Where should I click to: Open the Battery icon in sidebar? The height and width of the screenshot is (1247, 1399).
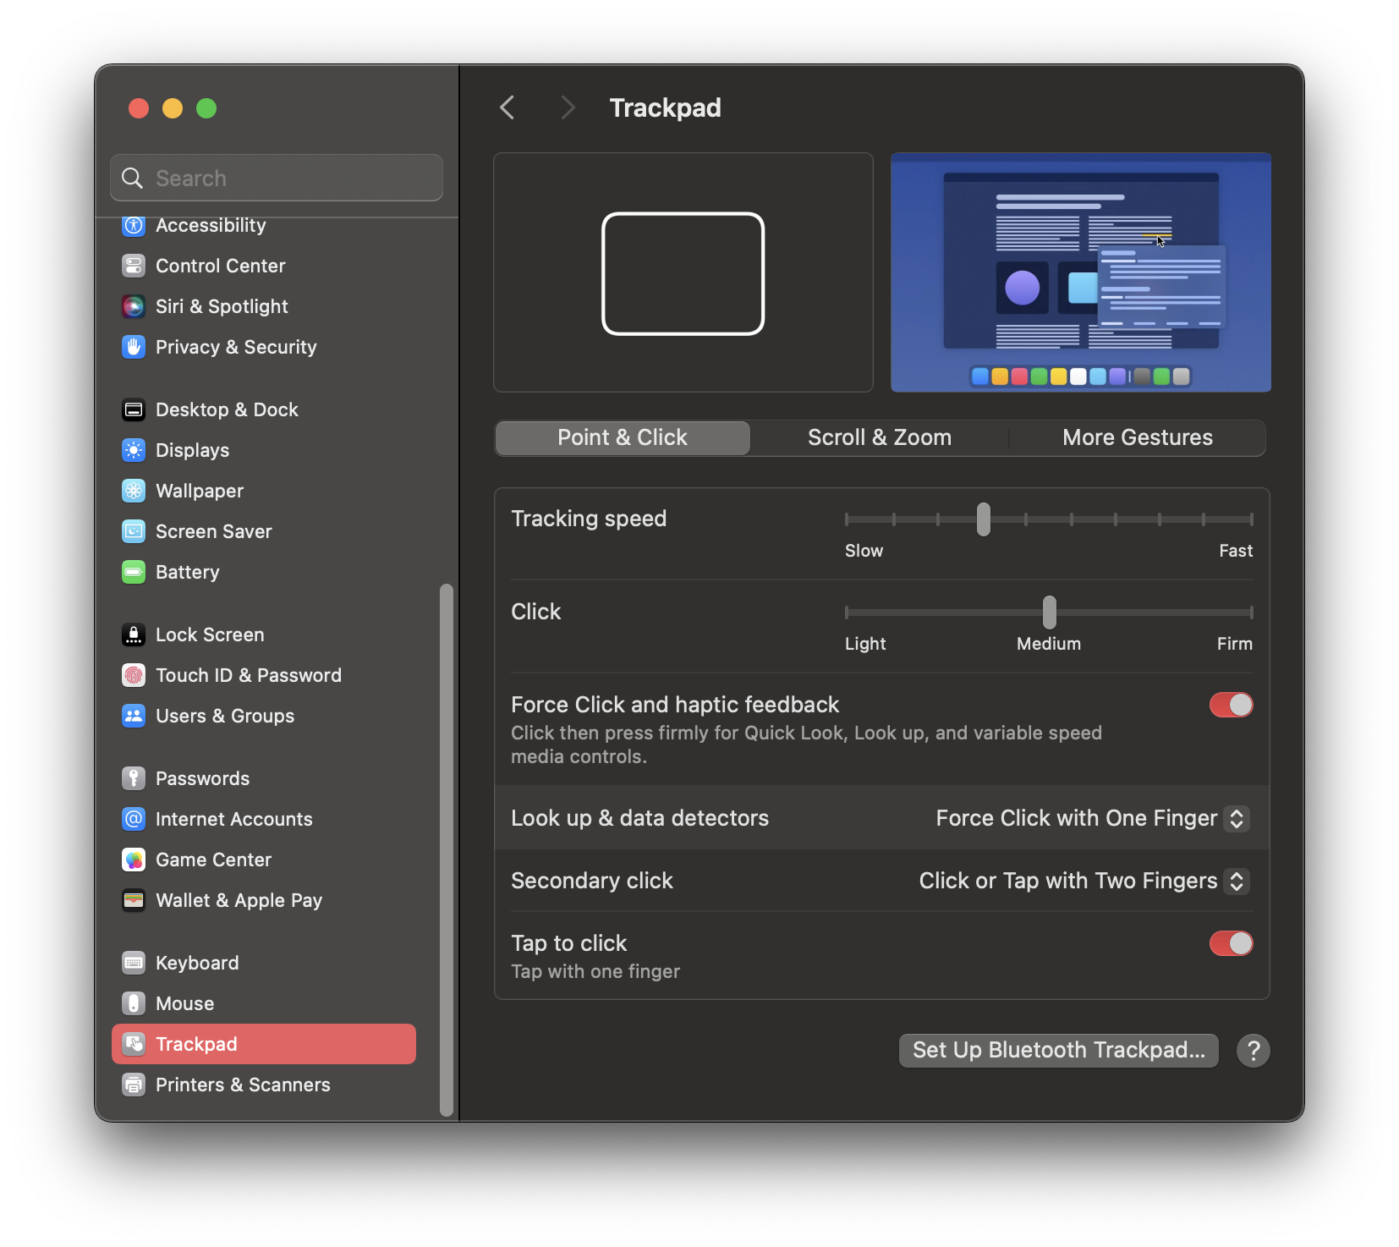point(134,572)
